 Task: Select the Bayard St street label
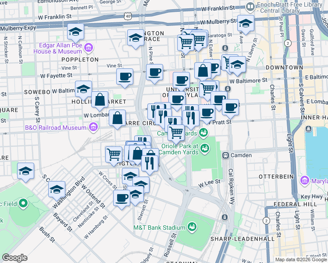(x=63, y=222)
